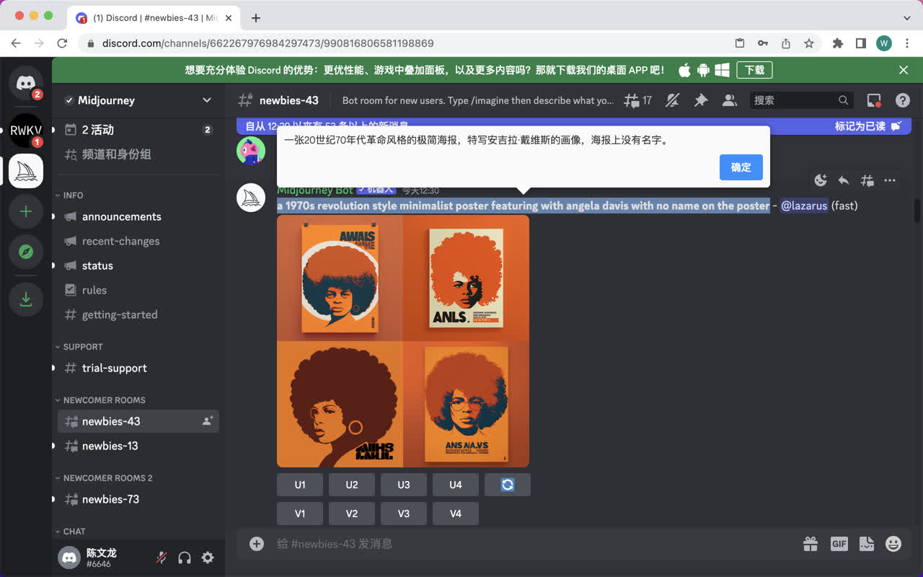Click add reaction icon on message
This screenshot has width=923, height=577.
click(821, 180)
